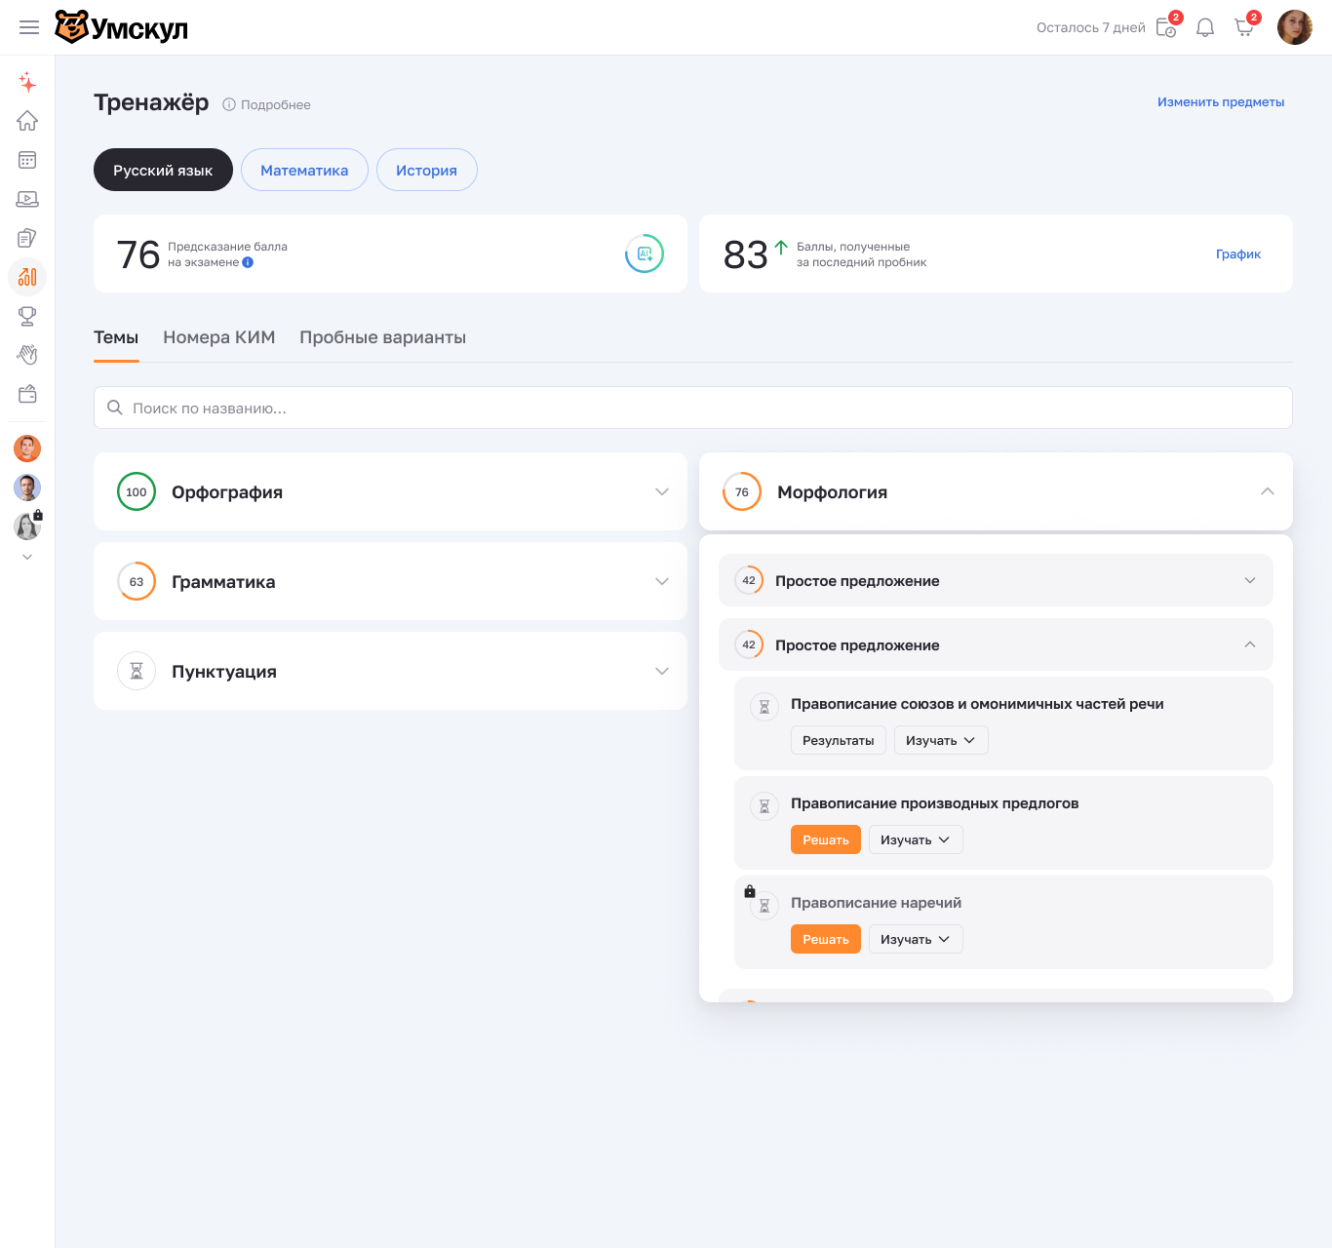The image size is (1332, 1248).
Task: Expand the Грамматика section chevron
Action: tap(662, 581)
